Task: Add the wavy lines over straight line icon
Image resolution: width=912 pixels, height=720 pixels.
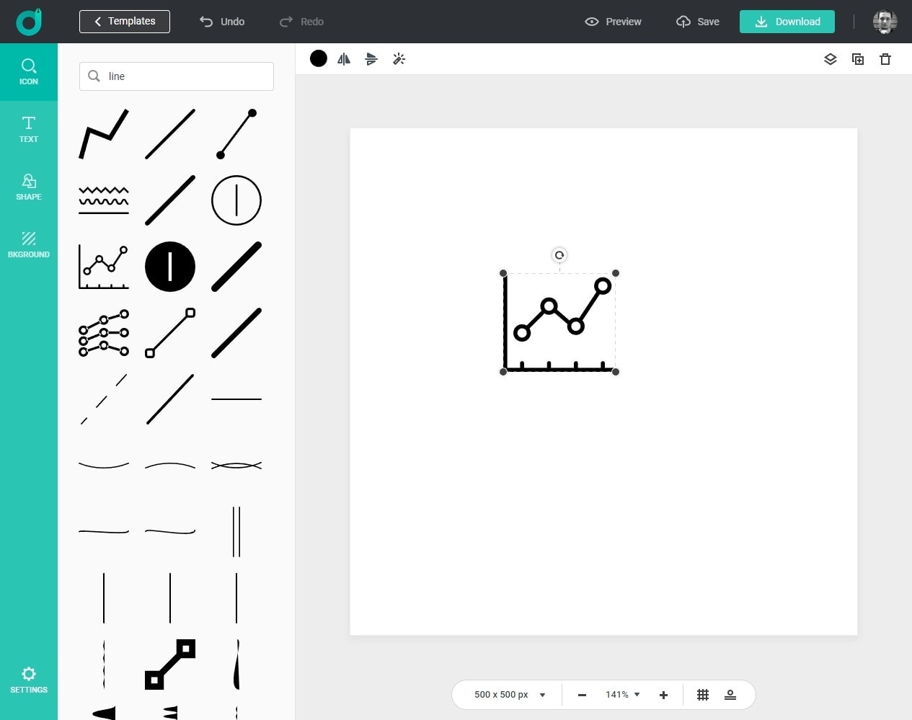Action: click(104, 200)
